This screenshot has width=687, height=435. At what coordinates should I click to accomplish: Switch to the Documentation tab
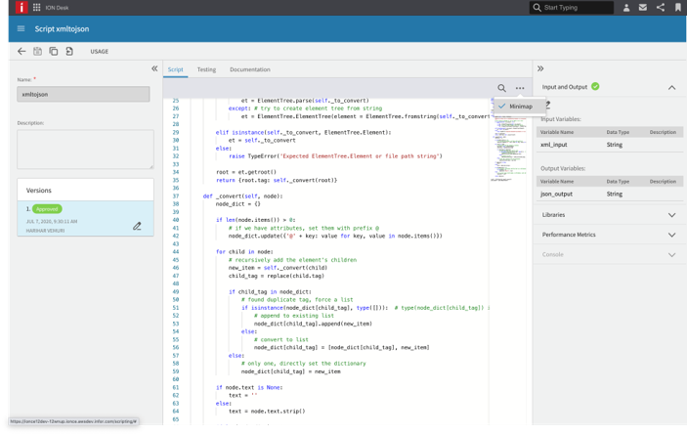coord(249,69)
